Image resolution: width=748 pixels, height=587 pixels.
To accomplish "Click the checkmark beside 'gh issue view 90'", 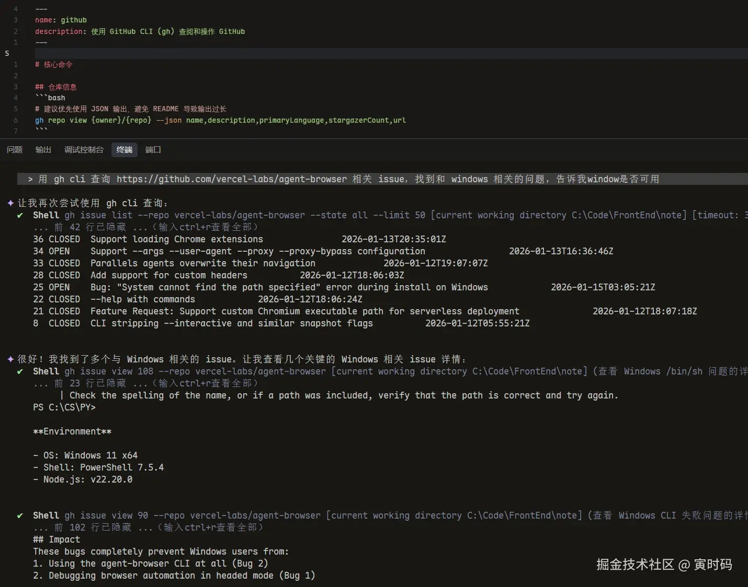I will pyautogui.click(x=20, y=515).
